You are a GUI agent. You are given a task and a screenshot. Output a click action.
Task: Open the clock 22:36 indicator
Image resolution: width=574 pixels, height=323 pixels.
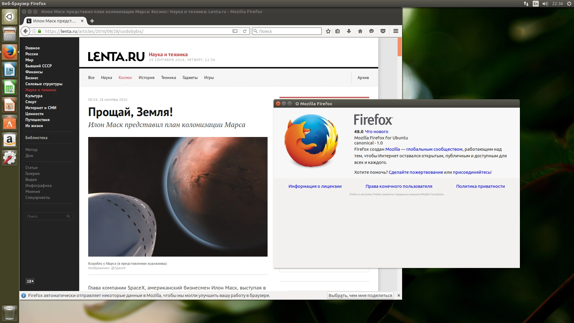coord(558,4)
